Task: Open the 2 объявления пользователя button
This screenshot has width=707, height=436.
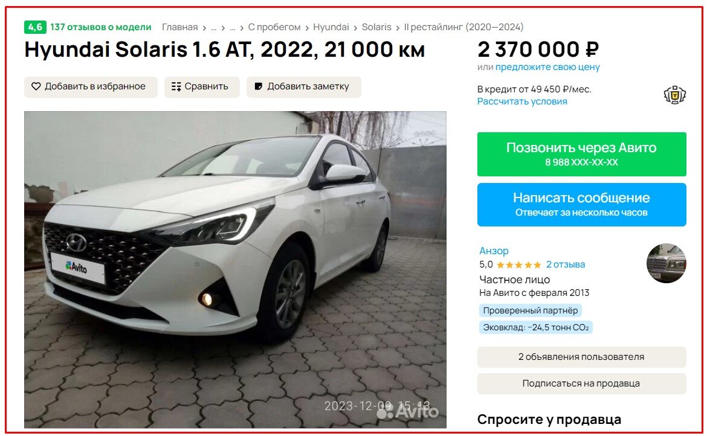Action: (x=582, y=357)
